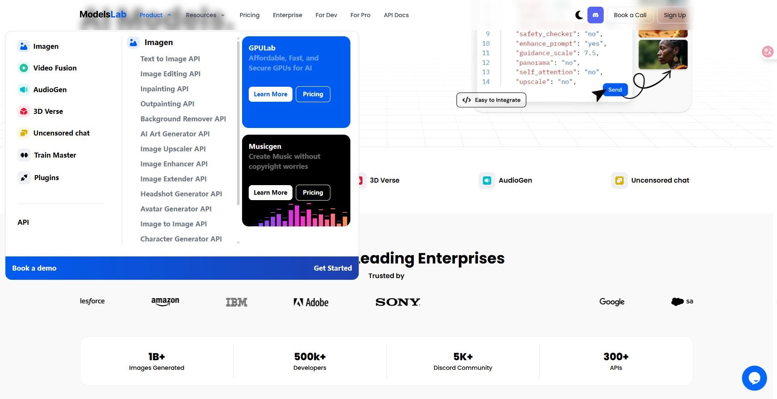The image size is (777, 399).
Task: Open Image Extender API link
Action: (x=173, y=179)
